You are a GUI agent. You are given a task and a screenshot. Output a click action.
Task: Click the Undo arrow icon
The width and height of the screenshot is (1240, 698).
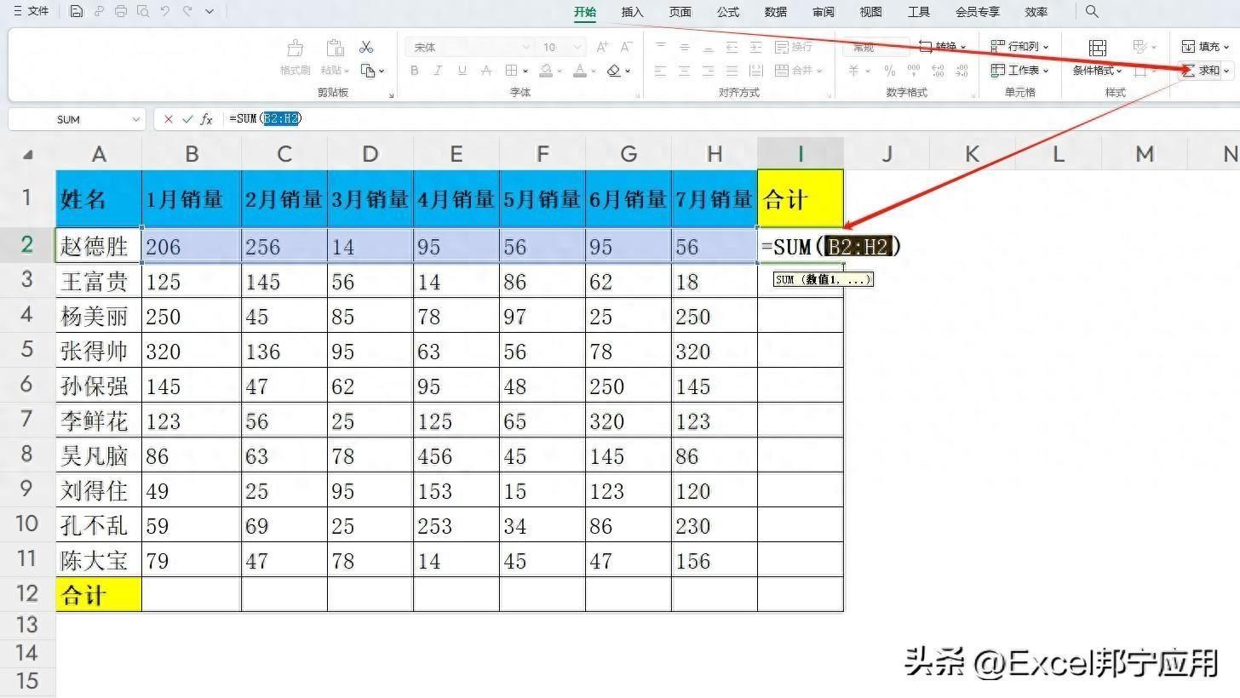(165, 12)
